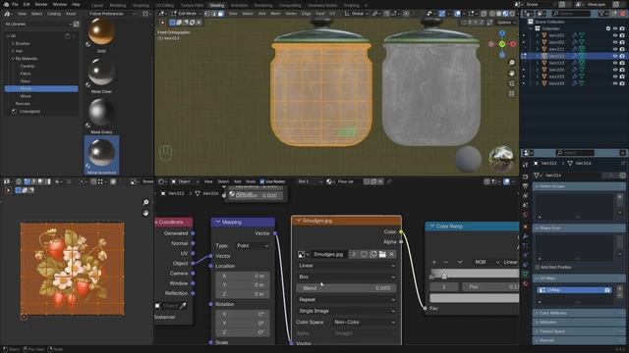
Task: Click the Distortion value field
Action: [257, 195]
